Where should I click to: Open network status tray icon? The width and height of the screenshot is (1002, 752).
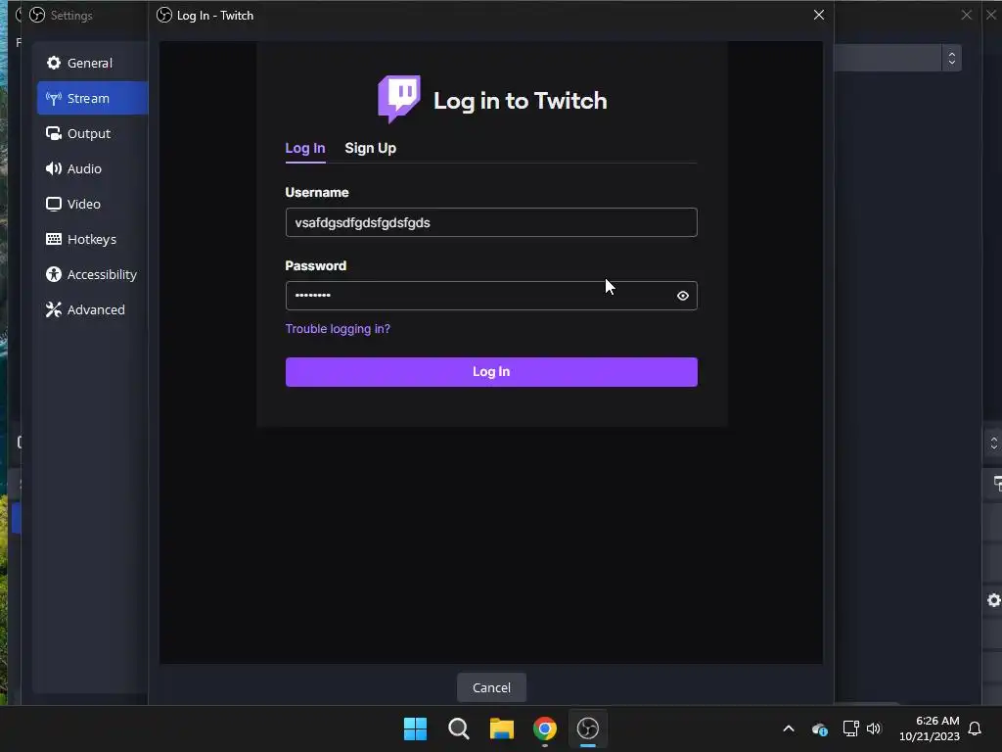pyautogui.click(x=850, y=728)
